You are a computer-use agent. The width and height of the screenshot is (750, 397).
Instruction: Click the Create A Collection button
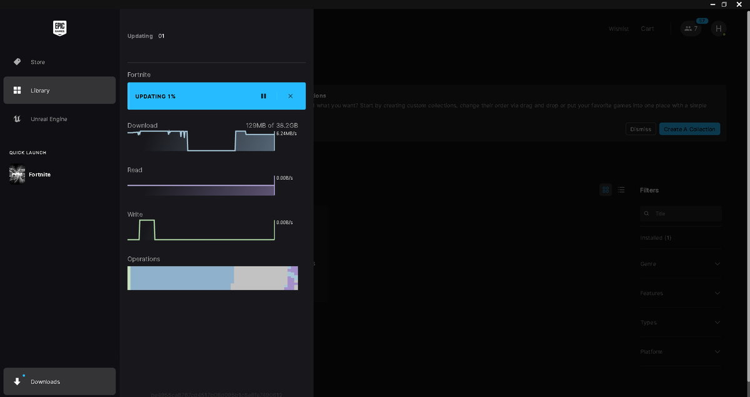689,129
